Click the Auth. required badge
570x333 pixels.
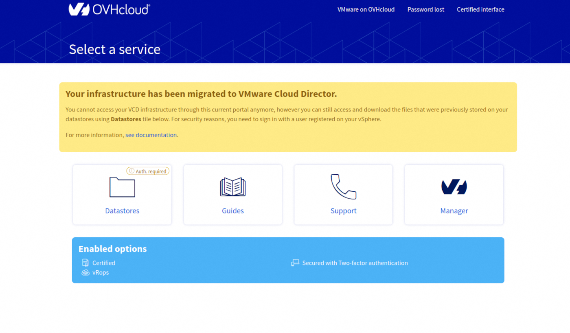148,171
